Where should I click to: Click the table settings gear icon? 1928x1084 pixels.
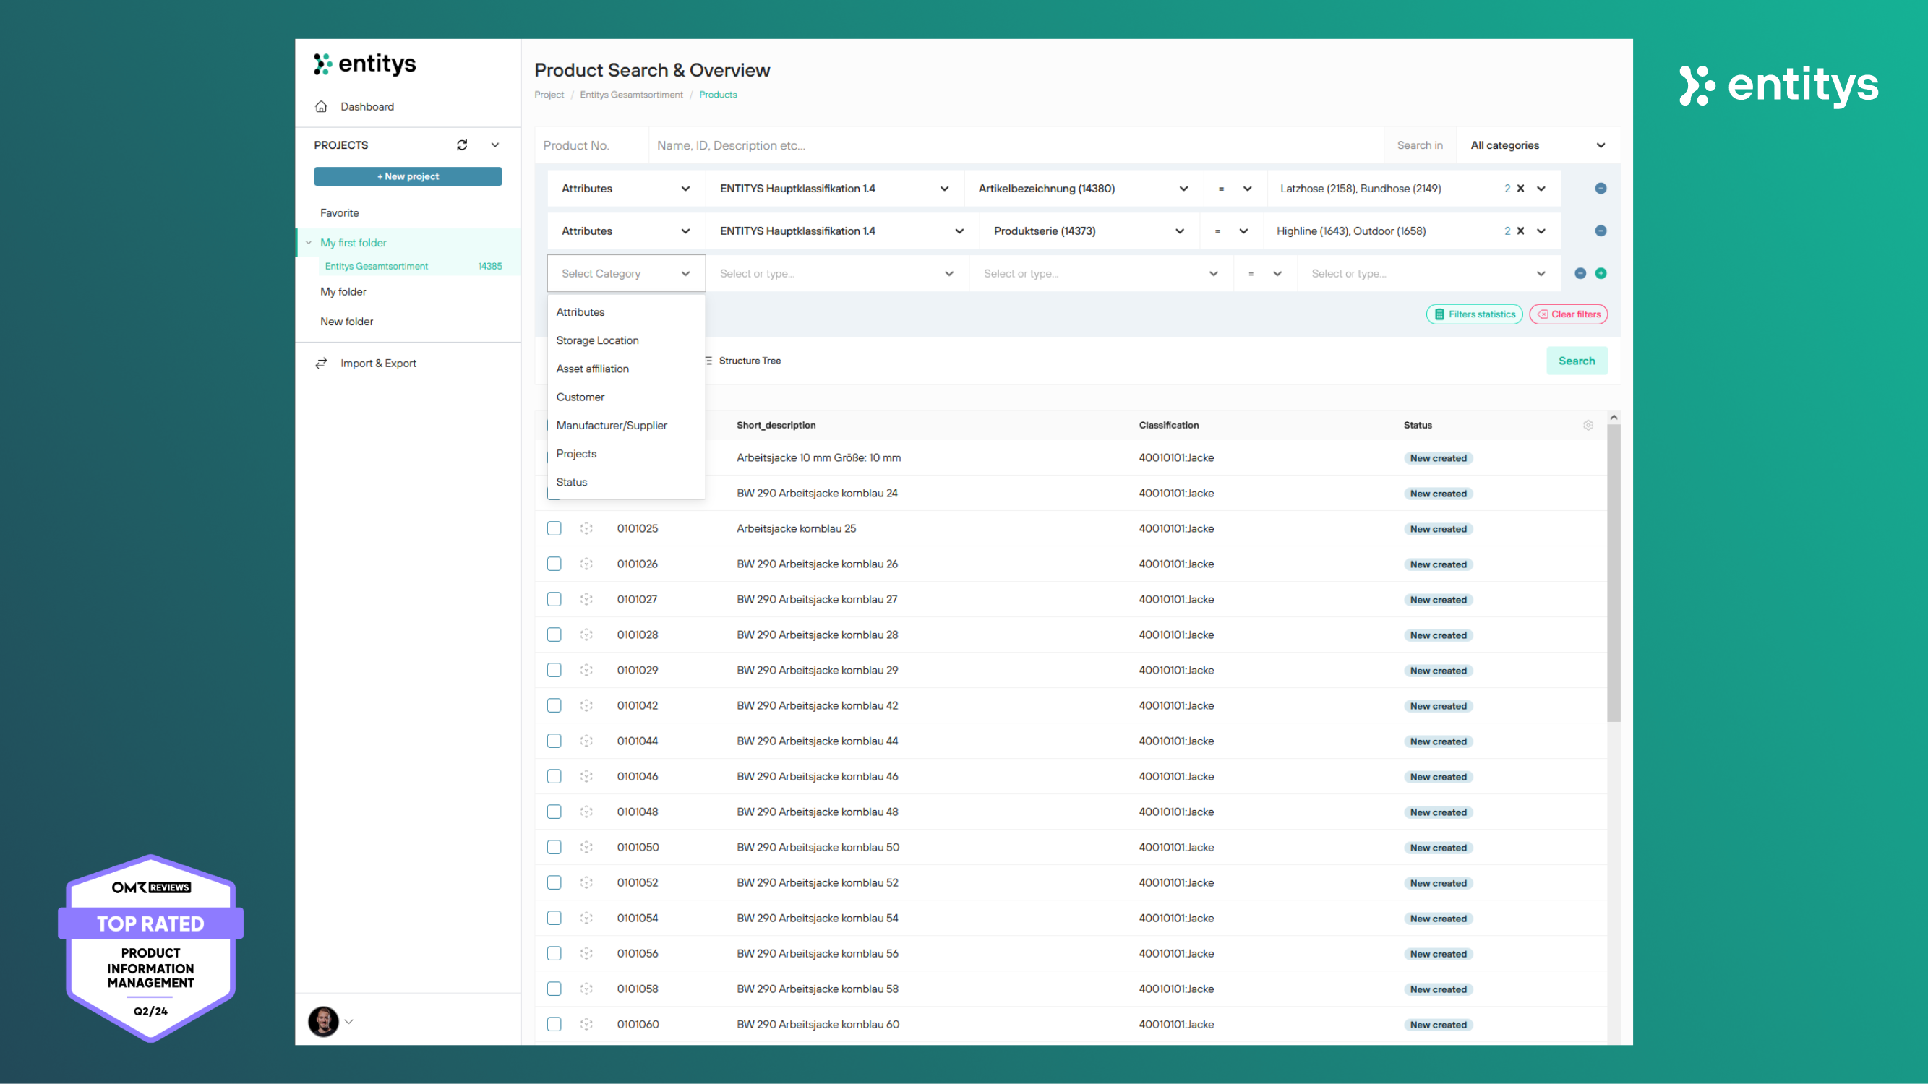tap(1588, 425)
